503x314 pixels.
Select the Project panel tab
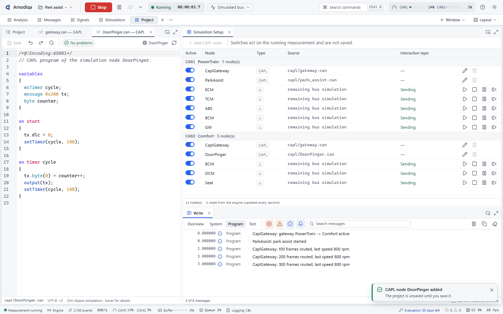(16, 32)
